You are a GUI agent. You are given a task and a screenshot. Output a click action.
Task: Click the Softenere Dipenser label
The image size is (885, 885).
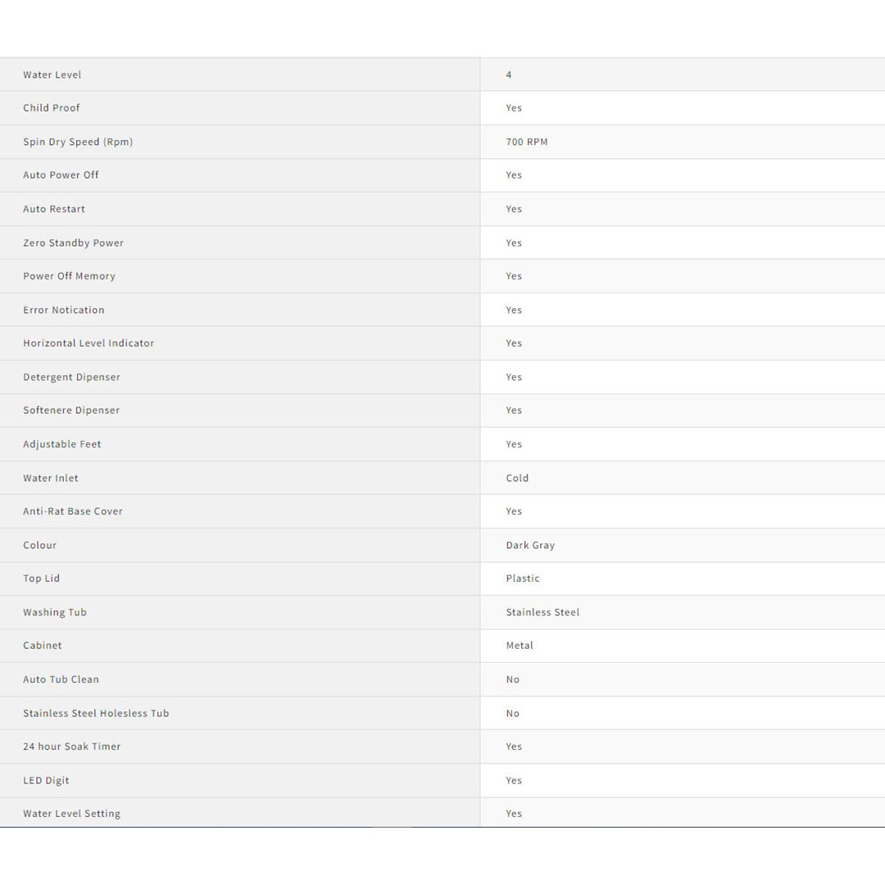tap(71, 411)
